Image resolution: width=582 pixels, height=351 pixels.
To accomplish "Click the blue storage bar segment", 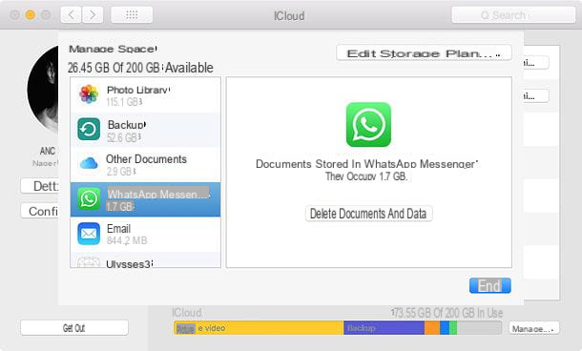I will [445, 328].
